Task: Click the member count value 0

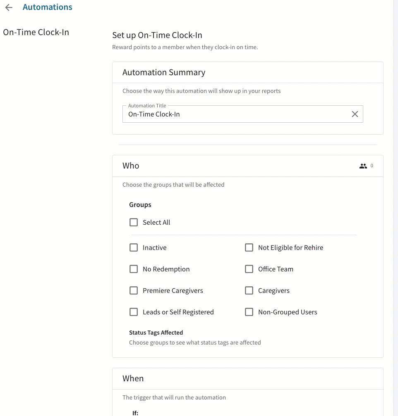Action: click(x=372, y=166)
